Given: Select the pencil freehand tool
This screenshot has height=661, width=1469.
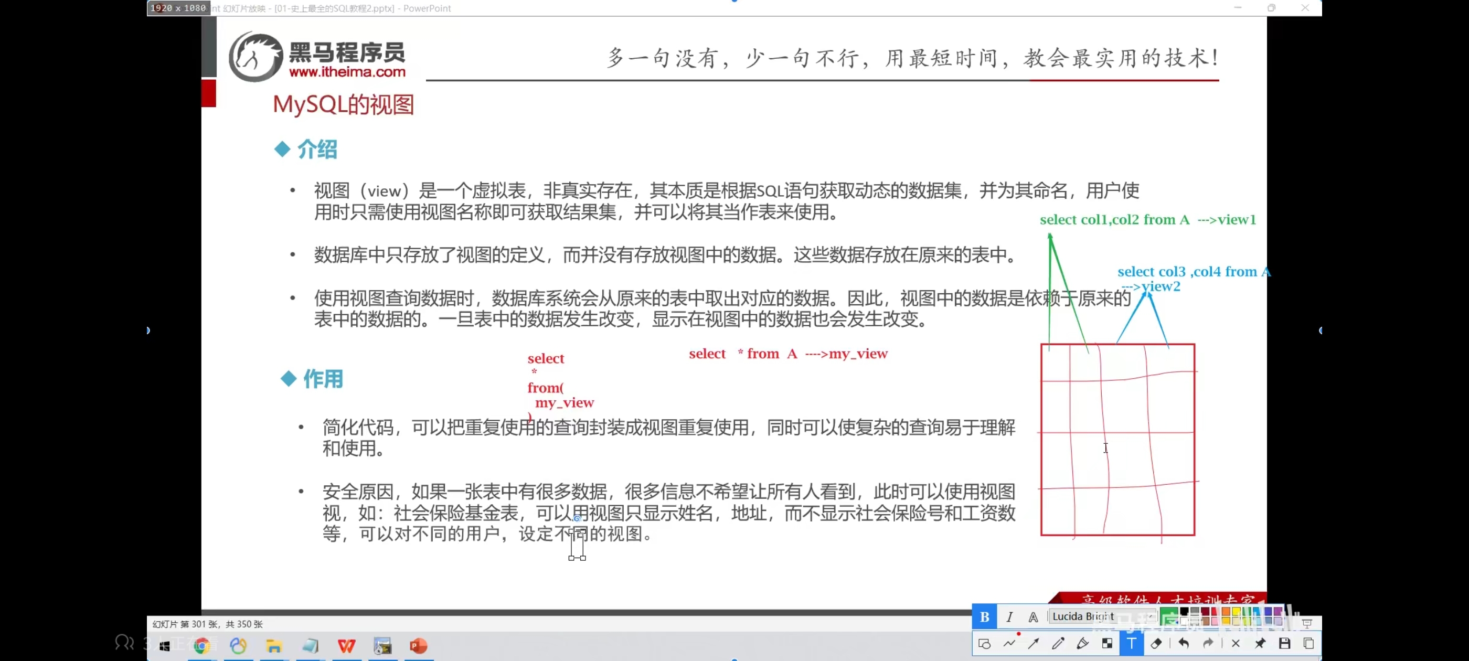Looking at the screenshot, I should (1058, 643).
